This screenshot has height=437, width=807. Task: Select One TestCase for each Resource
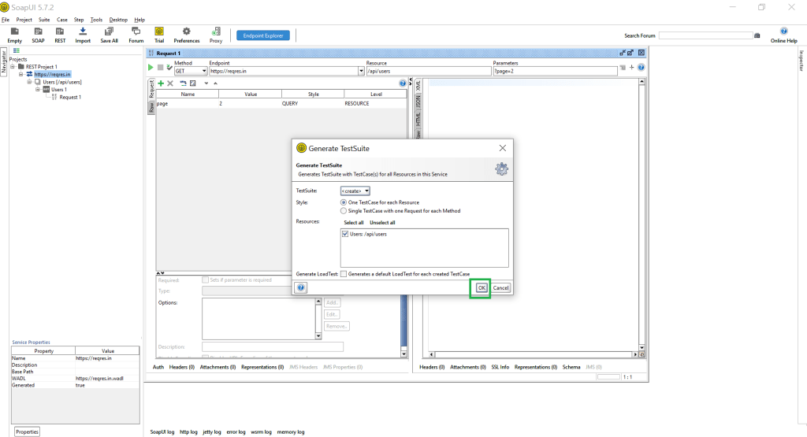point(343,202)
